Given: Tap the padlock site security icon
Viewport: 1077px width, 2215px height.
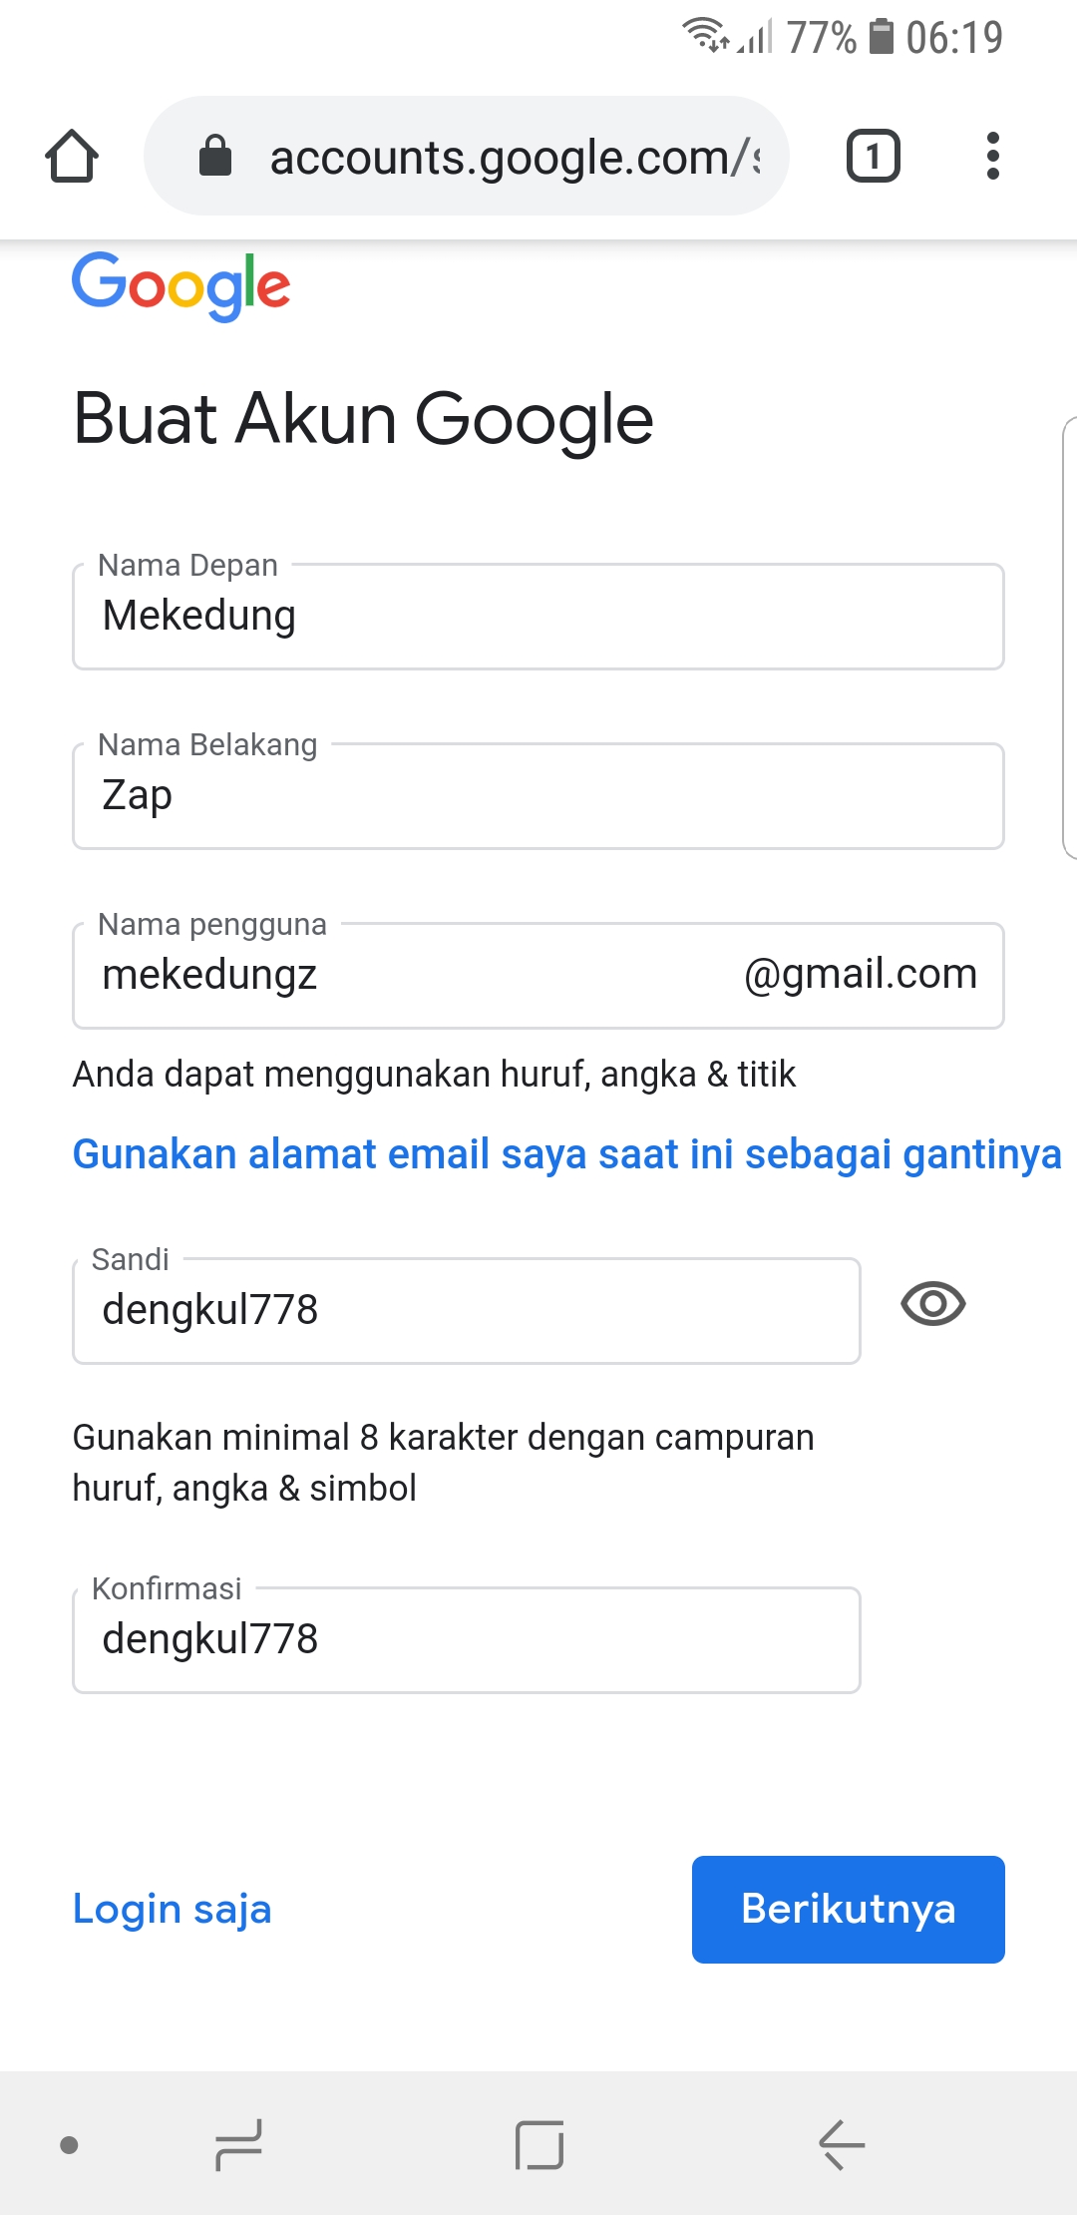Looking at the screenshot, I should (215, 157).
